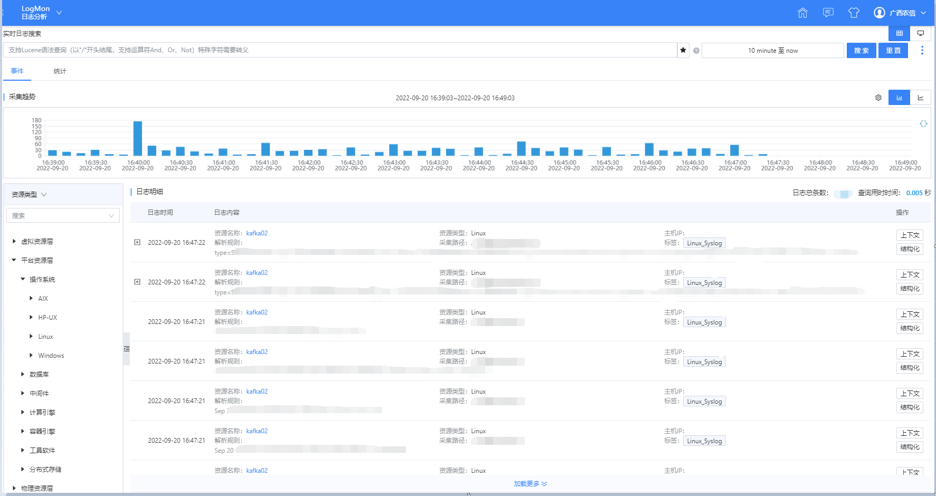
Task: Expand 工具软件 tree node
Action: point(23,450)
